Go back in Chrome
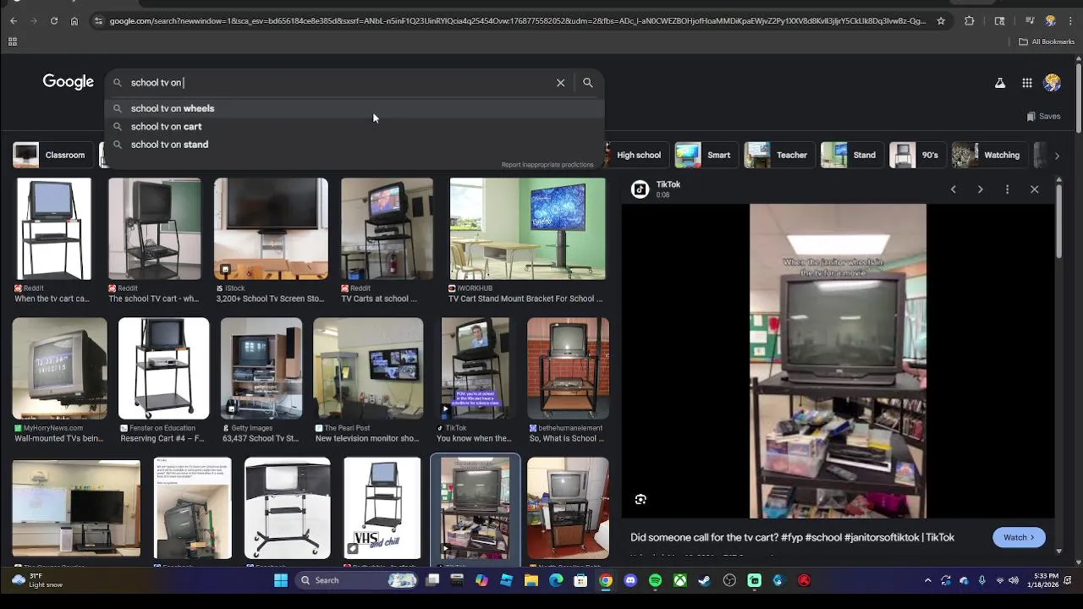 pos(14,21)
